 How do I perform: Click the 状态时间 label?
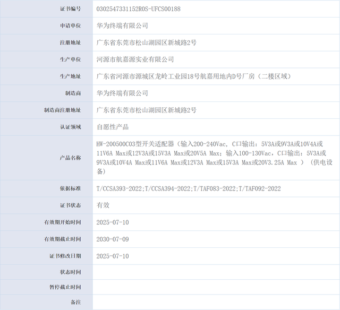(x=71, y=272)
